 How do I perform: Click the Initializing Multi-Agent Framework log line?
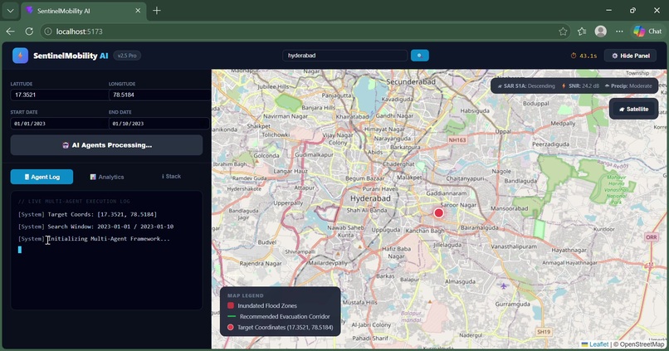pos(94,239)
